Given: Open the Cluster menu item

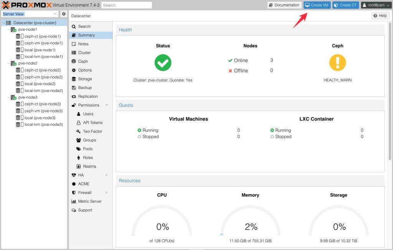Looking at the screenshot, I should [x=91, y=53].
